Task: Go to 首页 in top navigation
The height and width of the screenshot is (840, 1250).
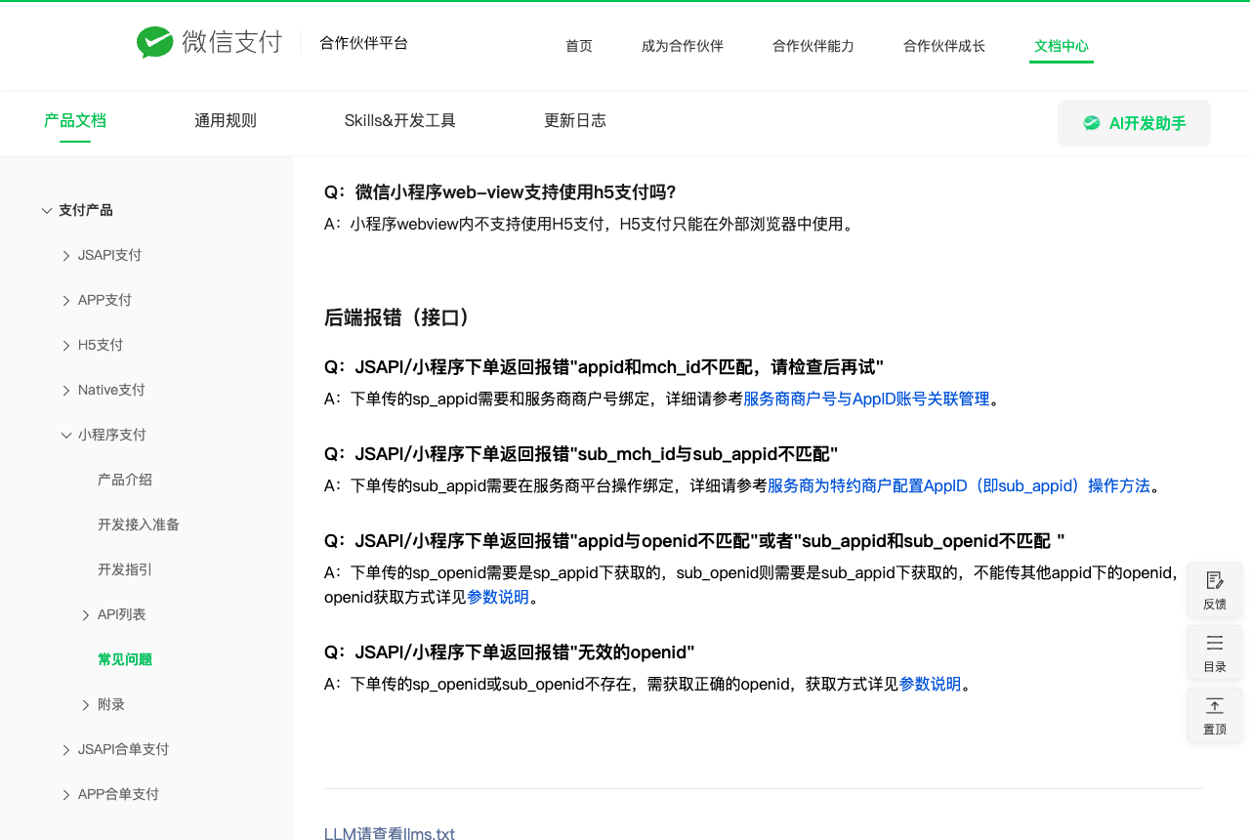Action: (579, 46)
